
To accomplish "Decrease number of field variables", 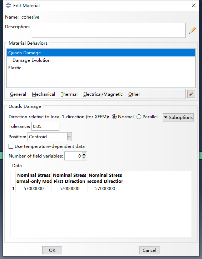I will pyautogui.click(x=84, y=158).
